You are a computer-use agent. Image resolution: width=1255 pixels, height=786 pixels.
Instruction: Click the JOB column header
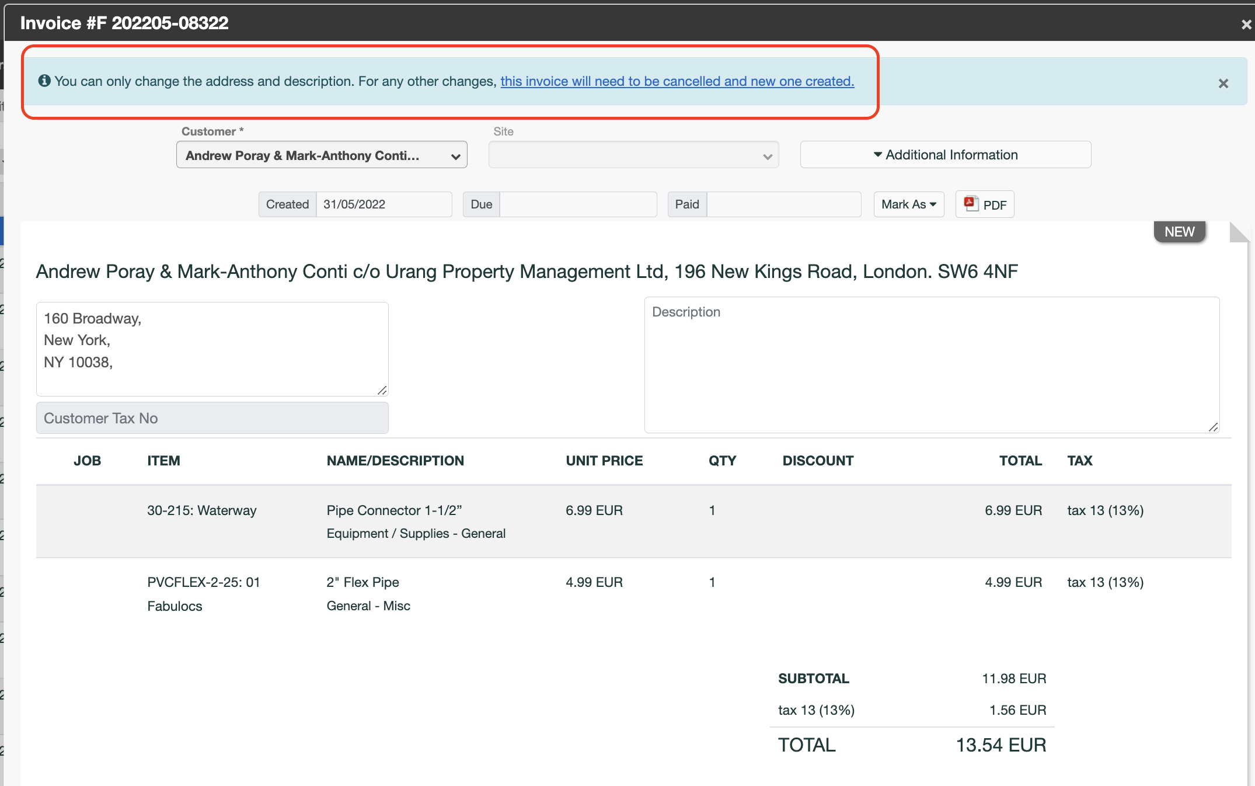88,461
